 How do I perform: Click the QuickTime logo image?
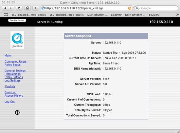[x=17, y=40]
